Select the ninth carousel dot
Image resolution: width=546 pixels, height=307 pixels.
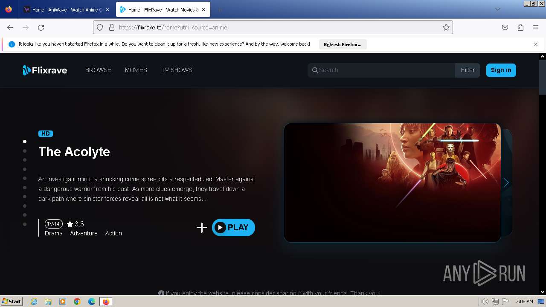click(x=25, y=215)
